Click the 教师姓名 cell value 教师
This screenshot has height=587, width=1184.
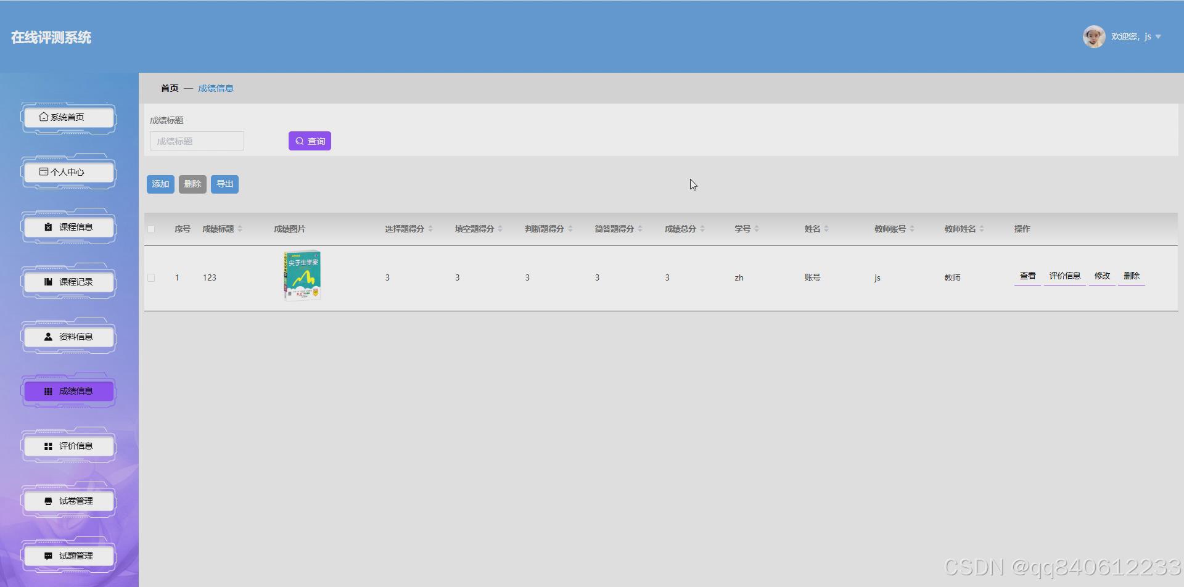[x=952, y=277]
